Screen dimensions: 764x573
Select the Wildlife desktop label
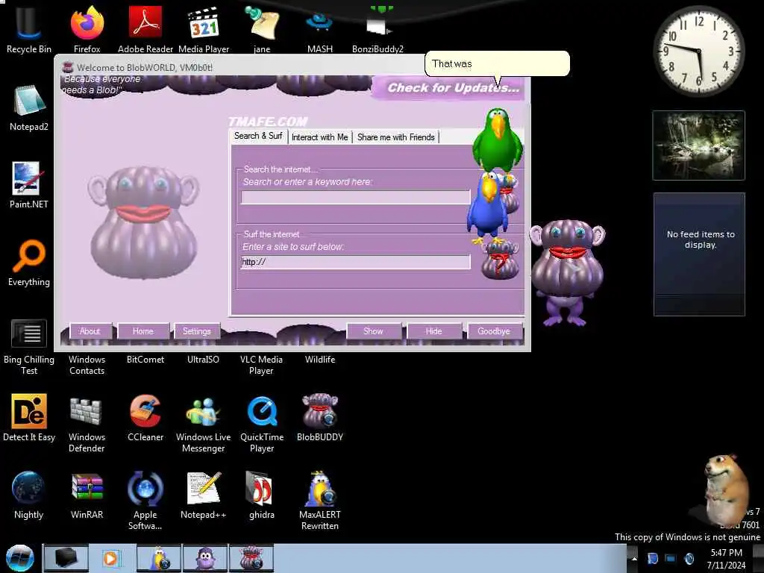pos(319,360)
